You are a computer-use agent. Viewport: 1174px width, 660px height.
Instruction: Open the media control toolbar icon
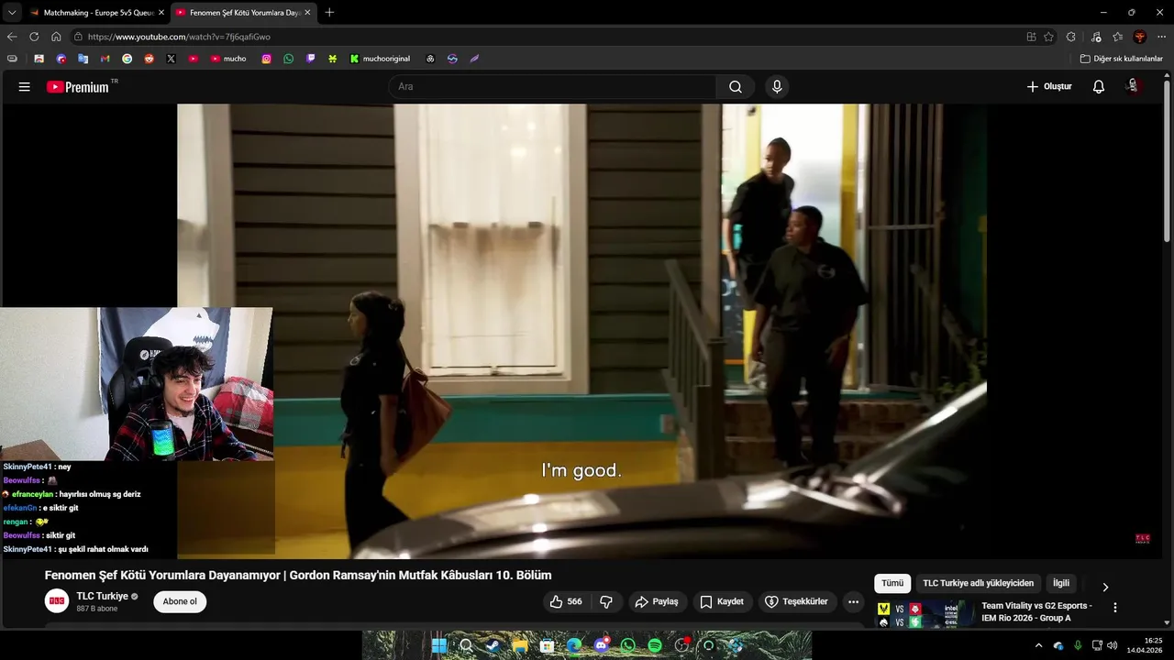pos(1096,37)
